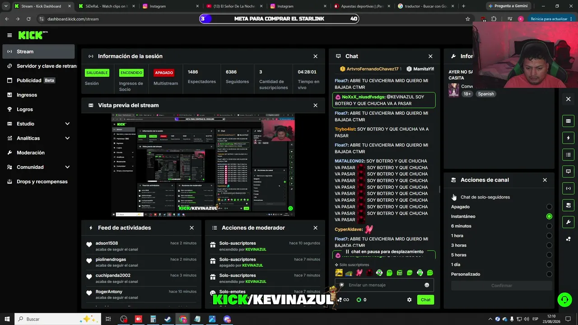This screenshot has height=325, width=578.
Task: Open Steam from the taskbar
Action: pyautogui.click(x=168, y=319)
